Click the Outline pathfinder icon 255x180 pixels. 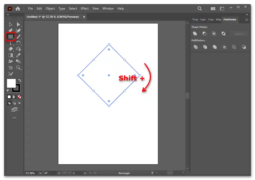[234, 47]
